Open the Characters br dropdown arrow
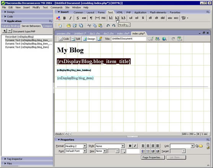 pyautogui.click(x=188, y=18)
